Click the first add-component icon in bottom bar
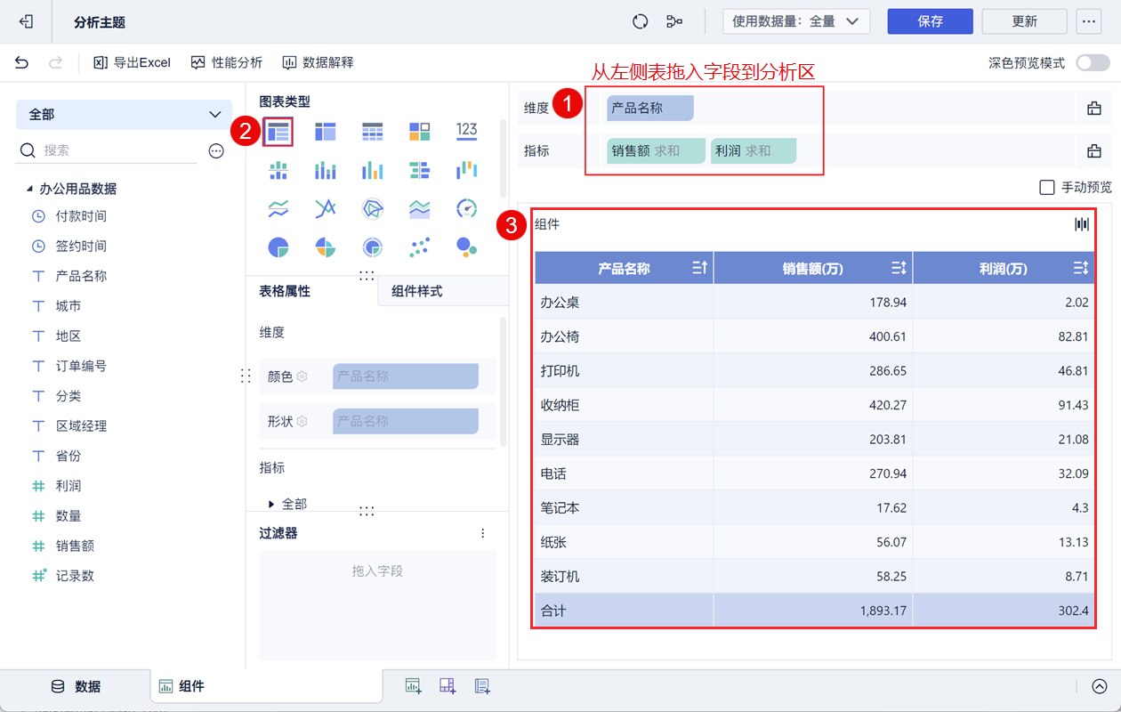 (413, 686)
